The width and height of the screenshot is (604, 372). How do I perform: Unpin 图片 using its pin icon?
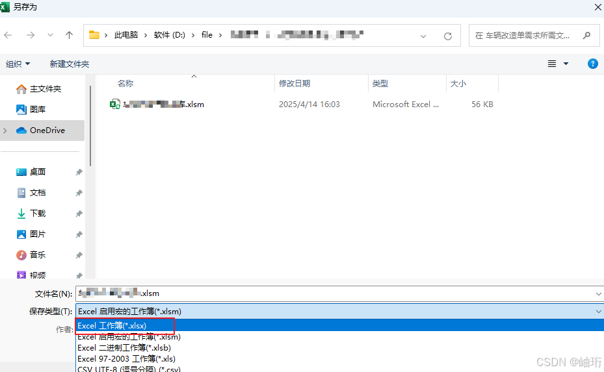[x=79, y=234]
